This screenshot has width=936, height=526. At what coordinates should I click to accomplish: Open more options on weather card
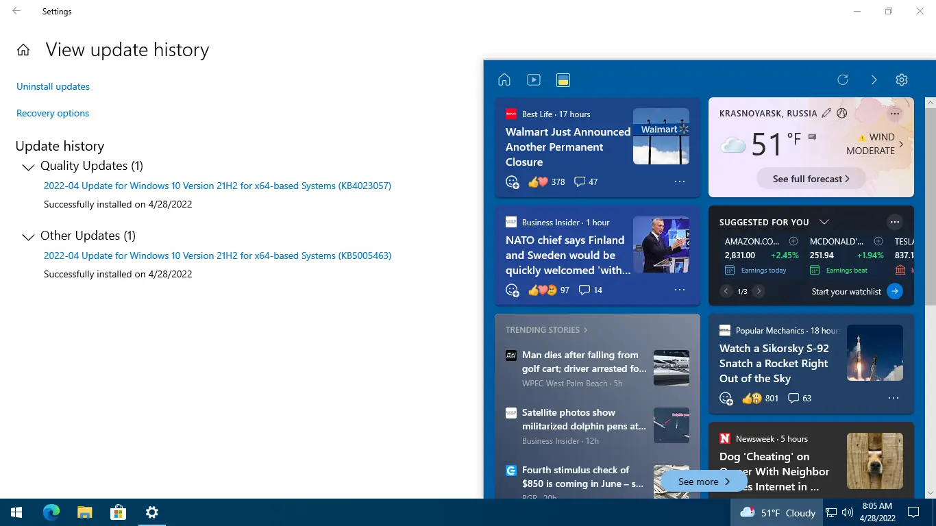[894, 113]
